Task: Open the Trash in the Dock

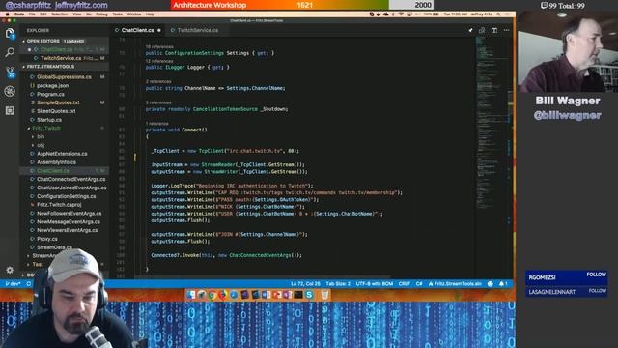Action: coord(324,295)
